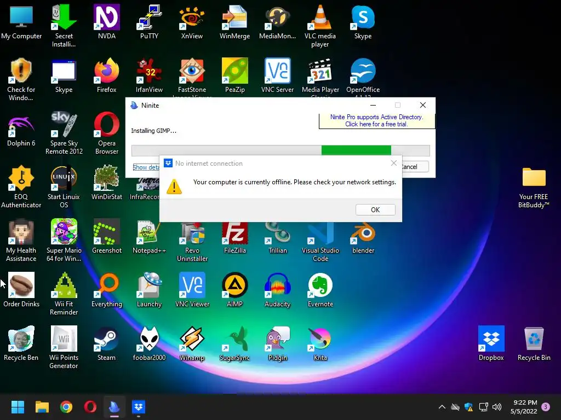This screenshot has width=561, height=420.
Task: Select the Winamp desktop icon
Action: [192, 343]
